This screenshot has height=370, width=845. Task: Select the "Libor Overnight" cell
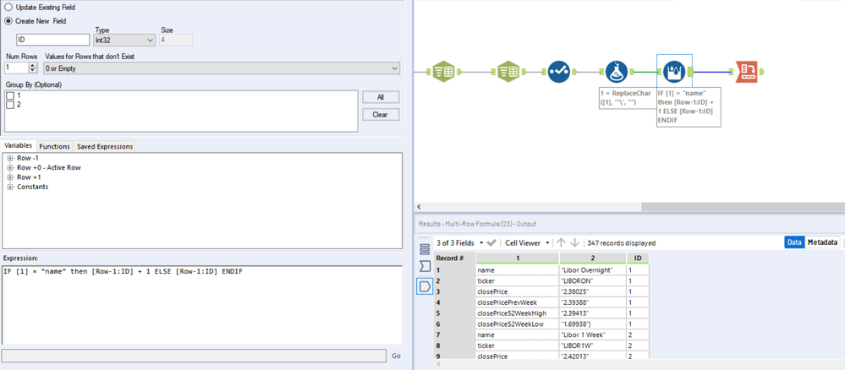pyautogui.click(x=593, y=269)
